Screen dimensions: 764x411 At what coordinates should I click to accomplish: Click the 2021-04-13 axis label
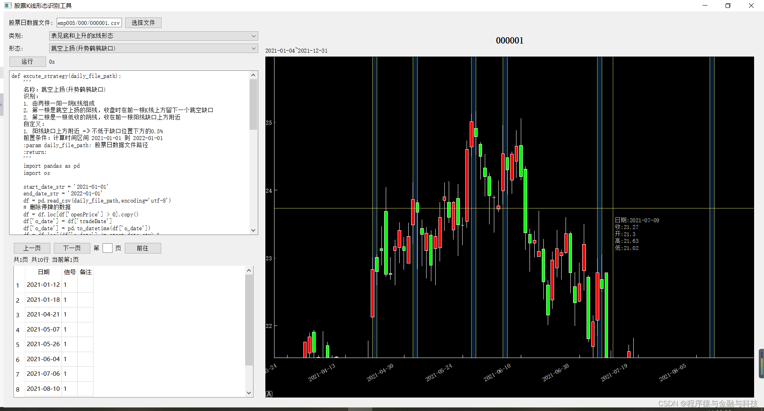coord(322,372)
